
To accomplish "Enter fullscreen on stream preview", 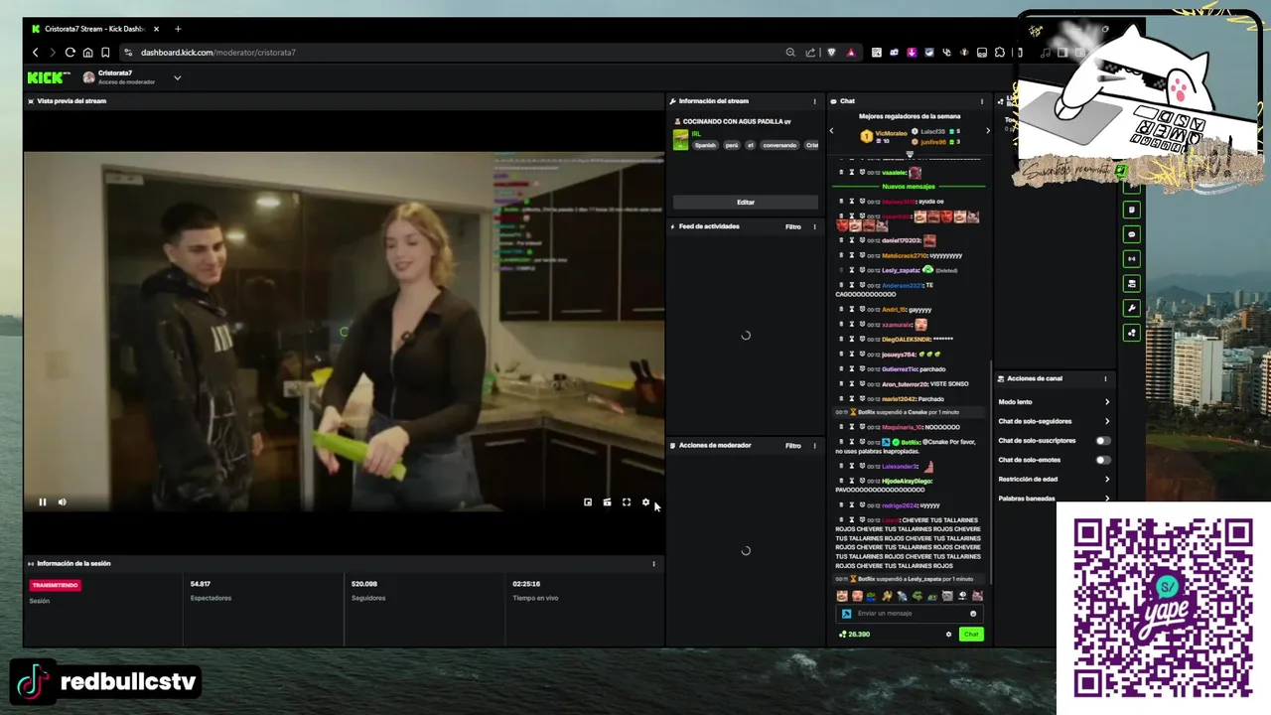I will point(627,502).
